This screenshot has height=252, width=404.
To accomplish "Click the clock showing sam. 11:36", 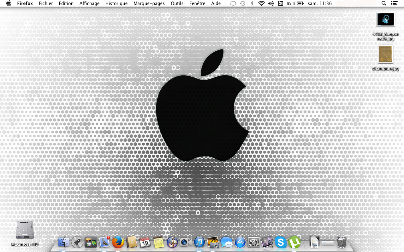I will [x=320, y=3].
